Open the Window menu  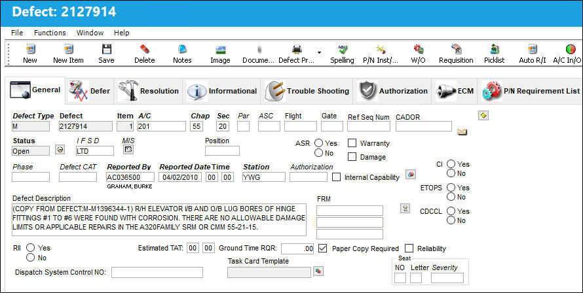[x=90, y=33]
